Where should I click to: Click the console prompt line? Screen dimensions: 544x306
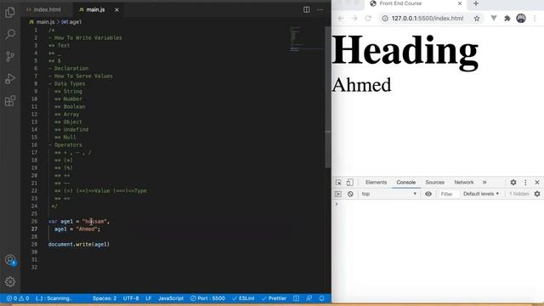pos(438,204)
